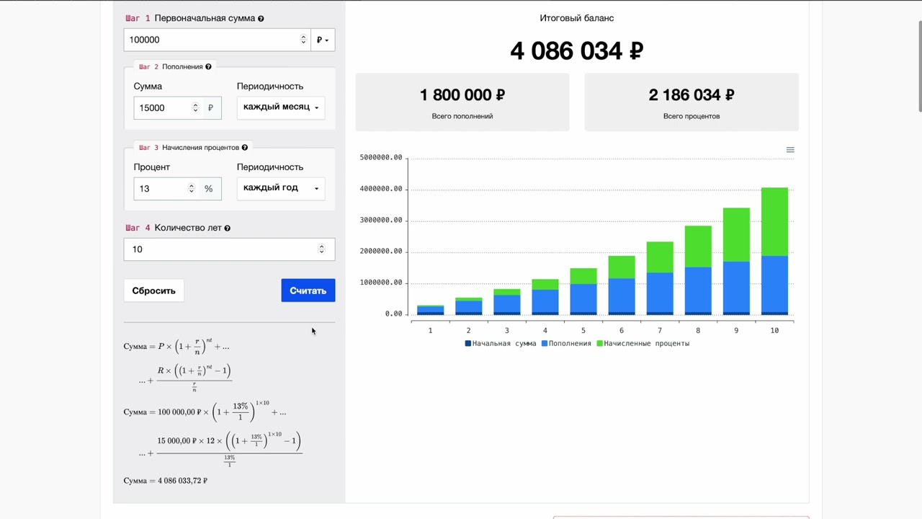Click the result text Сумма = 4 086 033,72 ₽
The image size is (922, 519).
(166, 481)
